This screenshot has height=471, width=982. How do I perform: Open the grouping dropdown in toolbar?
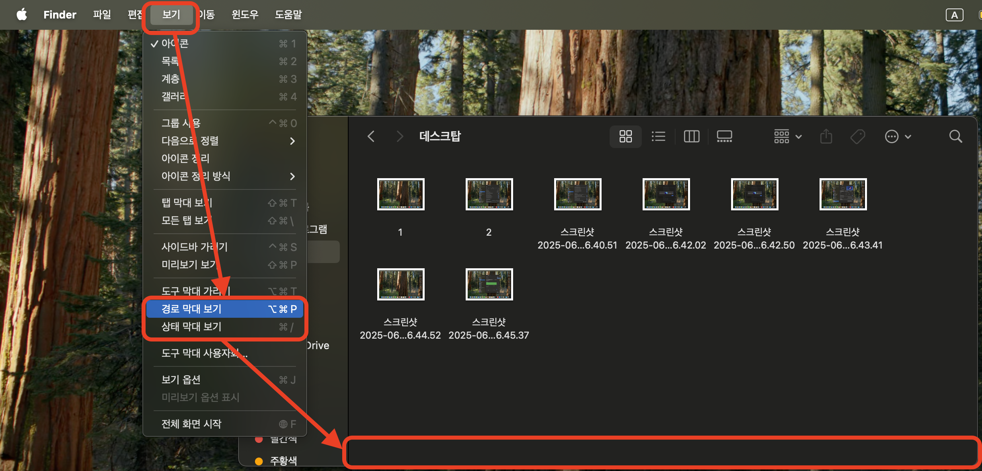pyautogui.click(x=787, y=136)
